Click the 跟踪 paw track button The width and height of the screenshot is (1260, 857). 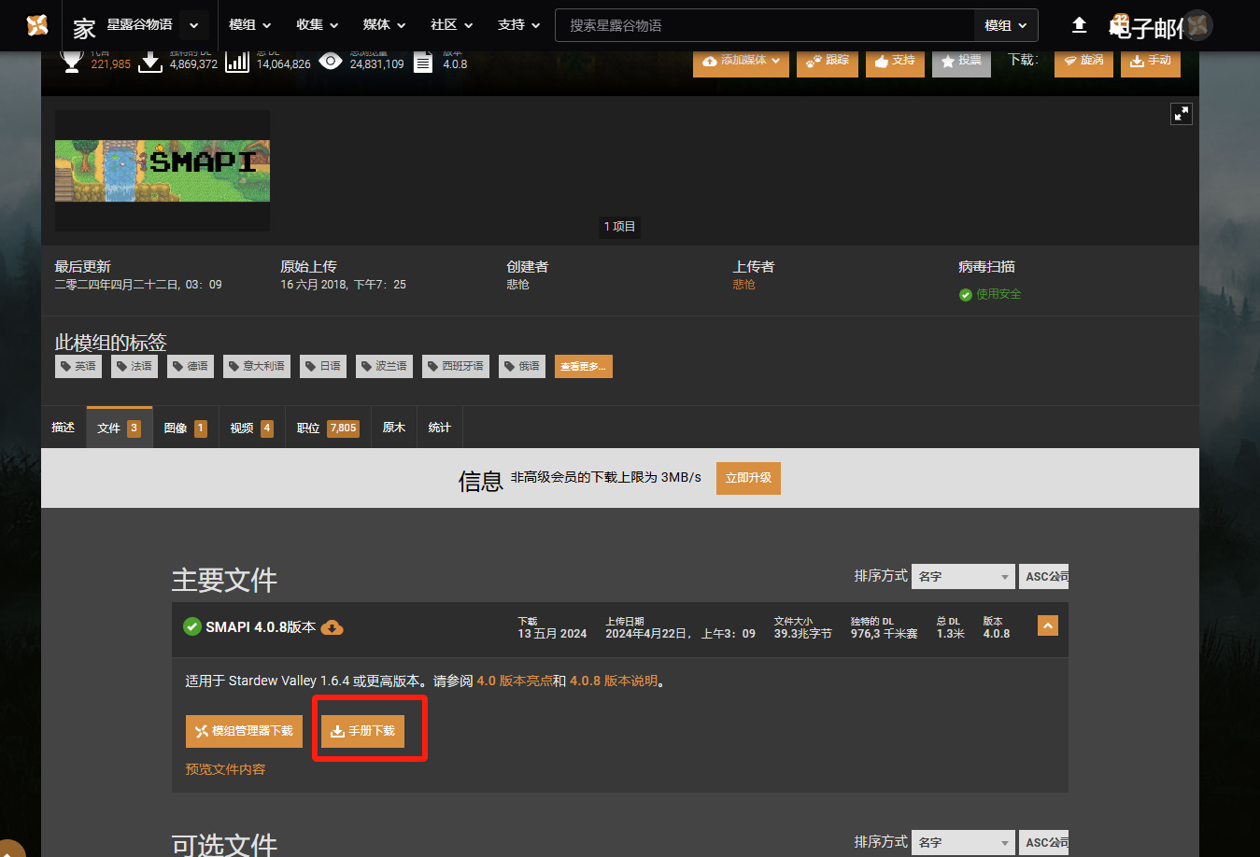tap(827, 61)
